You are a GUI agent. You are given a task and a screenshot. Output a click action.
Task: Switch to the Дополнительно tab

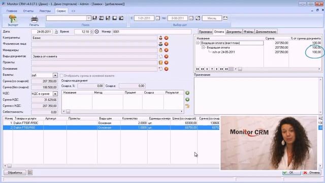(266, 32)
